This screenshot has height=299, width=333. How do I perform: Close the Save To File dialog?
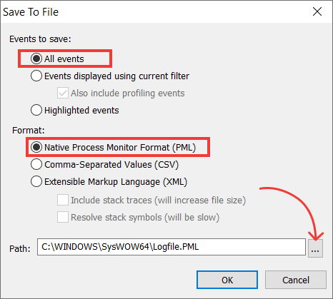pos(317,11)
